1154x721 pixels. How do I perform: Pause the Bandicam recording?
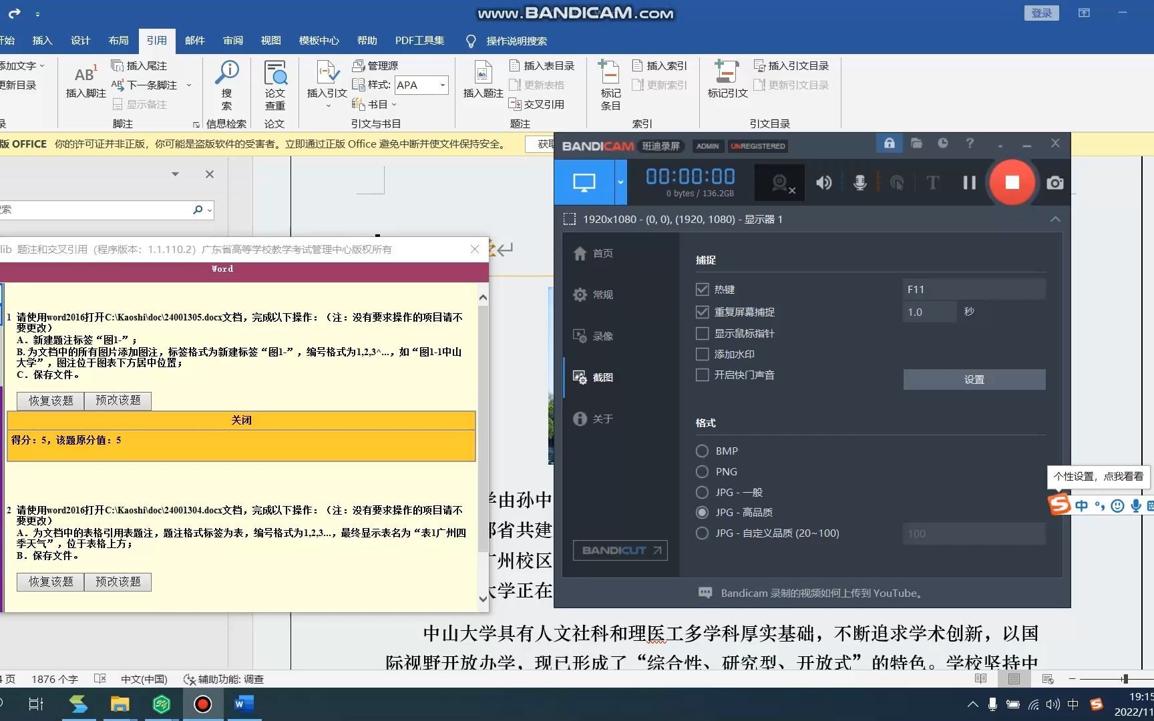click(970, 183)
